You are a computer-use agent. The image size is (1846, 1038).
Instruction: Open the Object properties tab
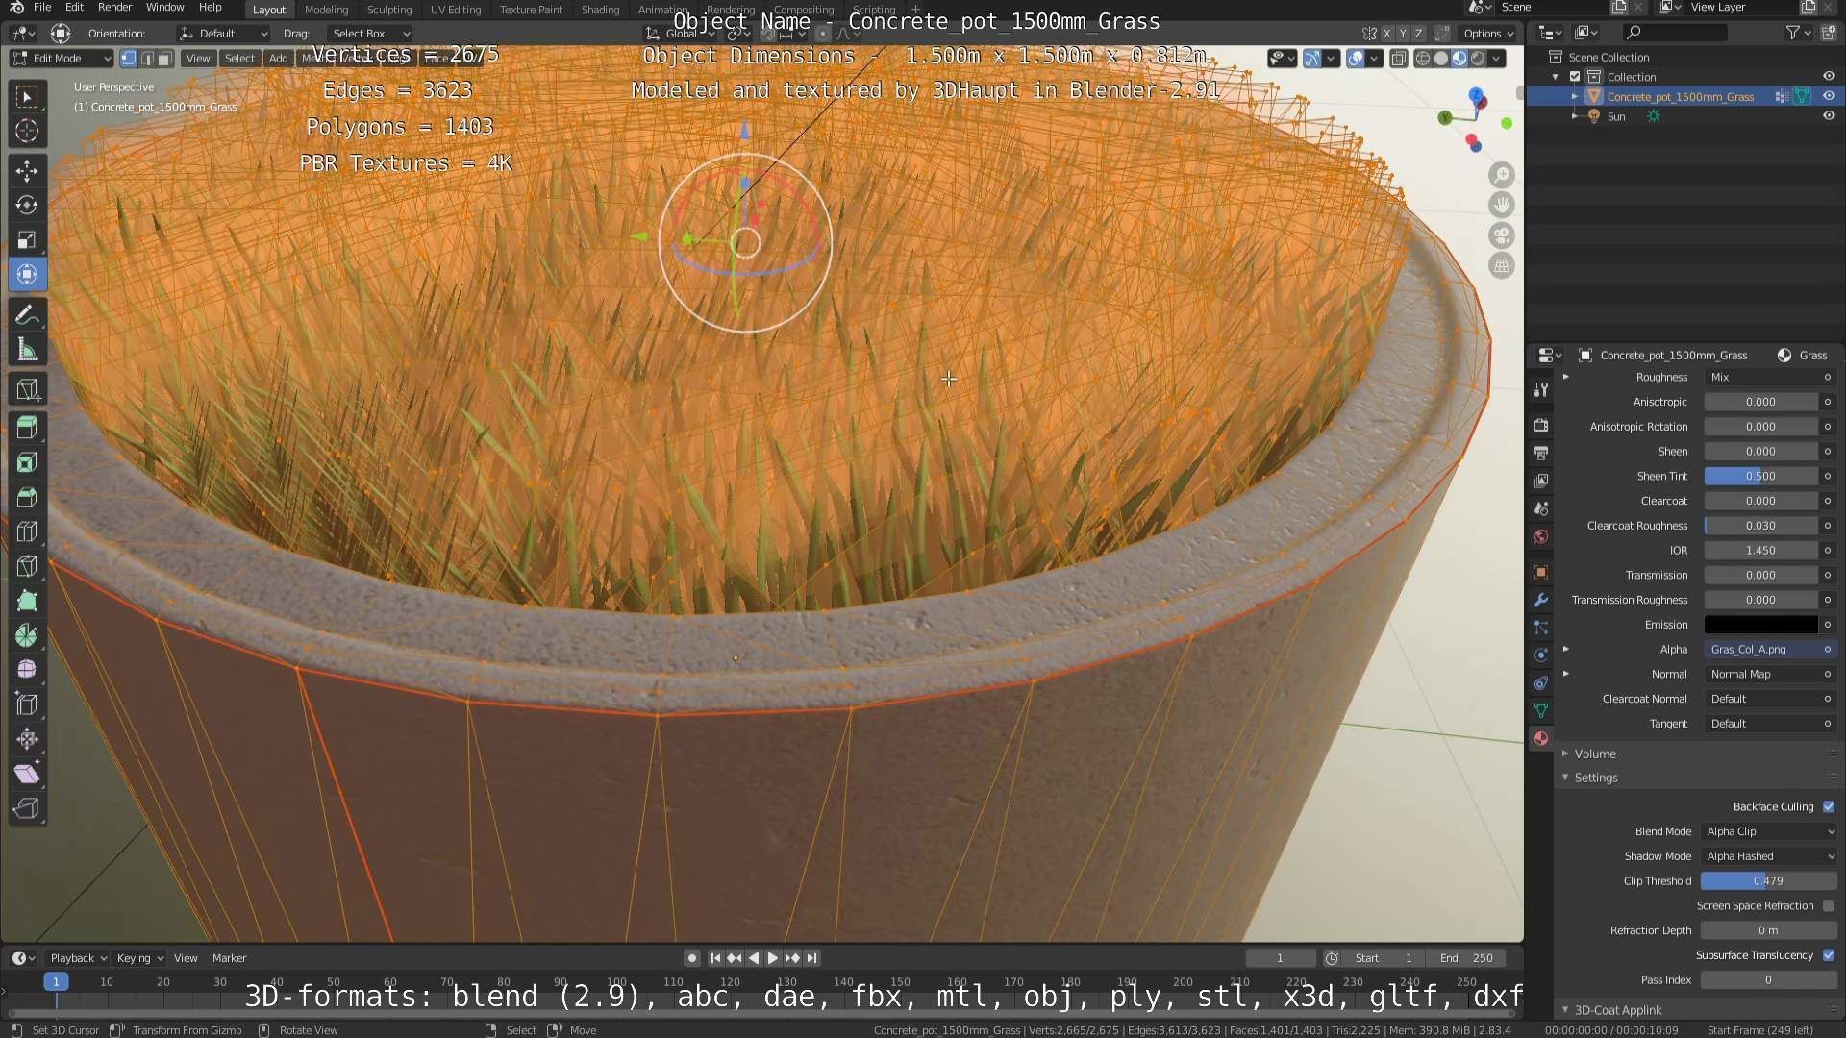coord(1541,572)
